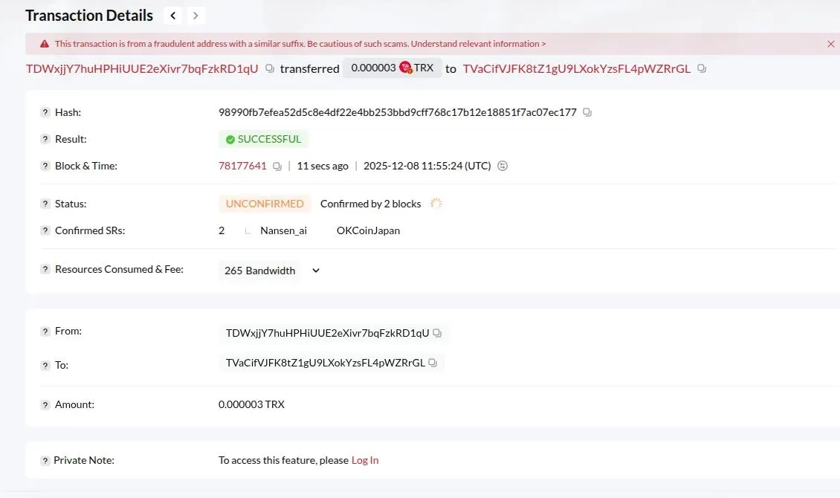Click the SUCCESSFUL result badge
This screenshot has height=498, width=840.
point(263,139)
